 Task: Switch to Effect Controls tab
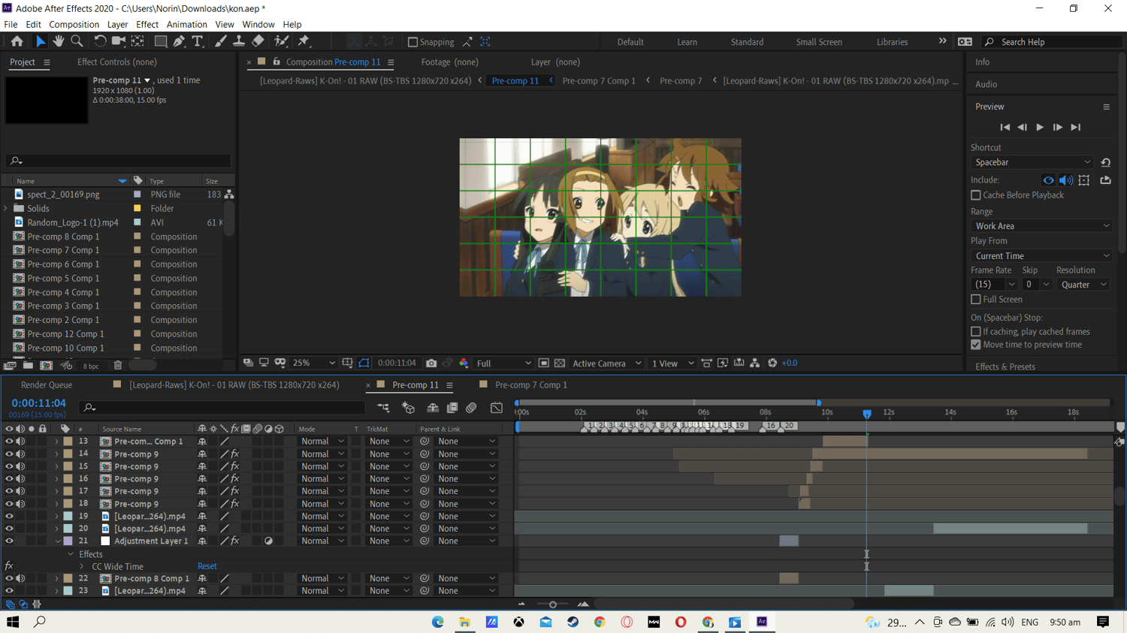[x=117, y=62]
